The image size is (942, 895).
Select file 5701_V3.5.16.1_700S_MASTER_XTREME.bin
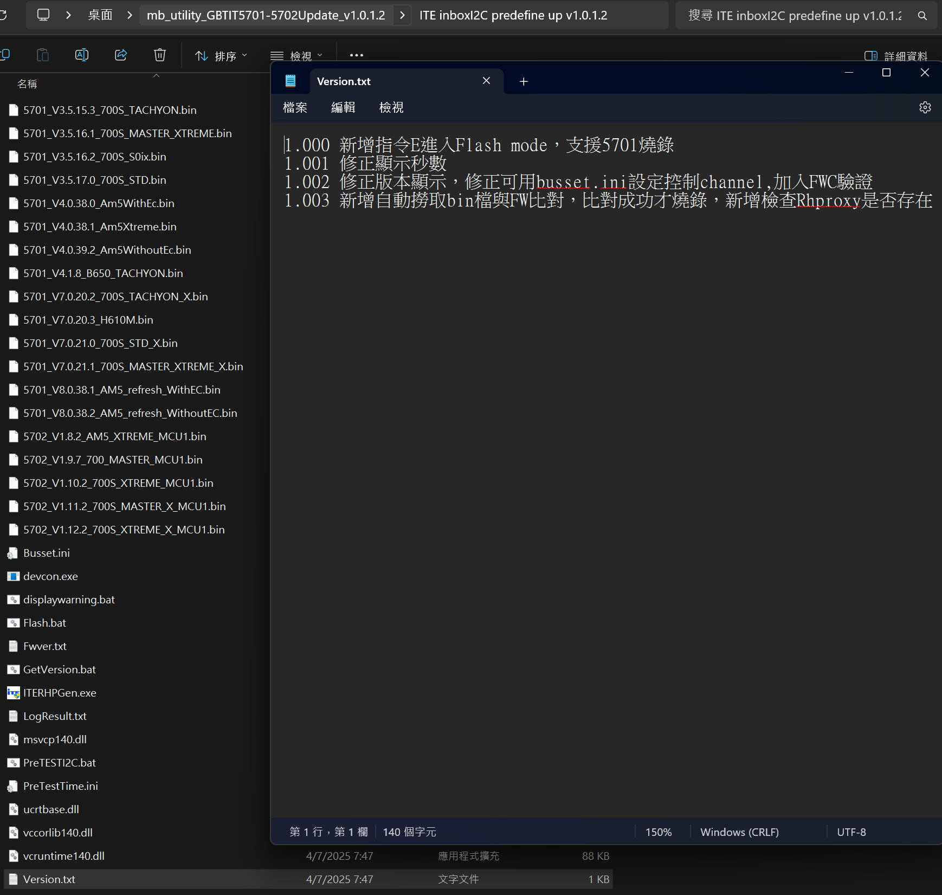click(x=127, y=133)
